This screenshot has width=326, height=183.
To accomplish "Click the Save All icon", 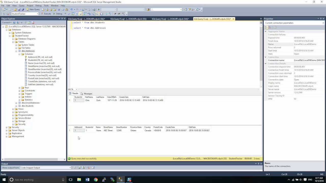I will tap(23, 9).
